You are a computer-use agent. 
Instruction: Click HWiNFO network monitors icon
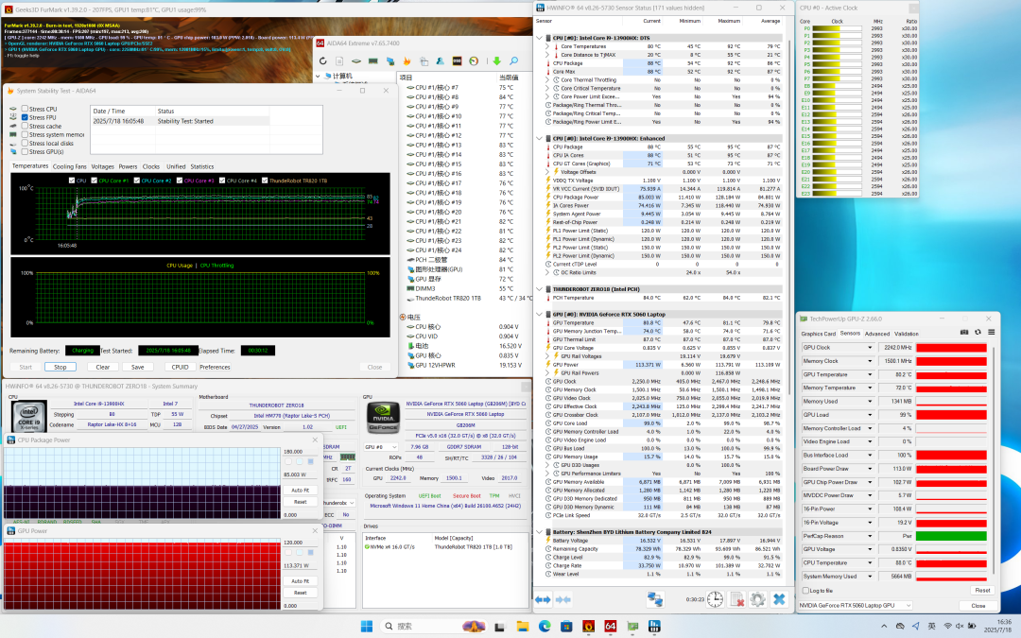(x=655, y=599)
